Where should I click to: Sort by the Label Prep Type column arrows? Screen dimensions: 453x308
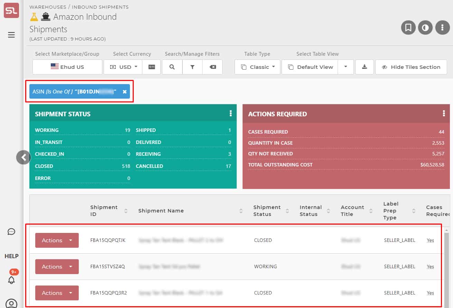click(x=414, y=211)
